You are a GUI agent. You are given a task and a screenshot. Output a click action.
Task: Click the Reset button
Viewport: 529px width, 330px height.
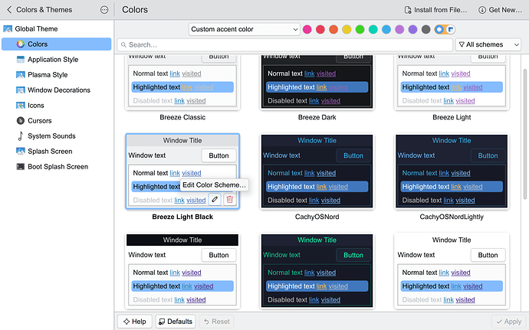pos(217,322)
